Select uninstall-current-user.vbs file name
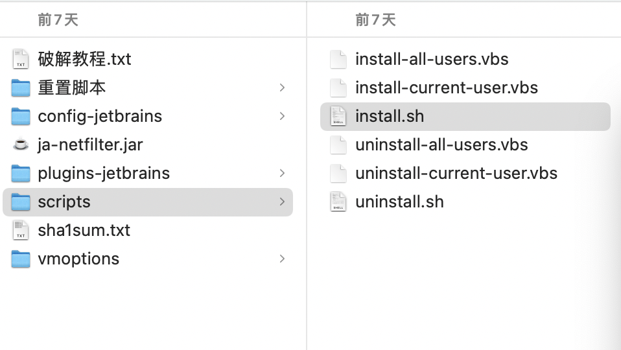Viewport: 621px width, 350px height. point(456,173)
